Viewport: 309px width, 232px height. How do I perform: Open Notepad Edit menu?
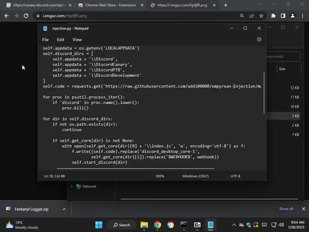pyautogui.click(x=60, y=40)
